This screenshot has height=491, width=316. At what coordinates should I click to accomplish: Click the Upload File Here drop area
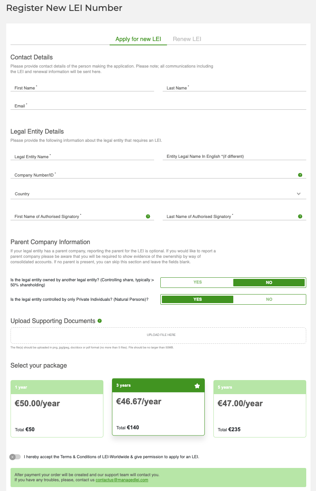click(158, 335)
